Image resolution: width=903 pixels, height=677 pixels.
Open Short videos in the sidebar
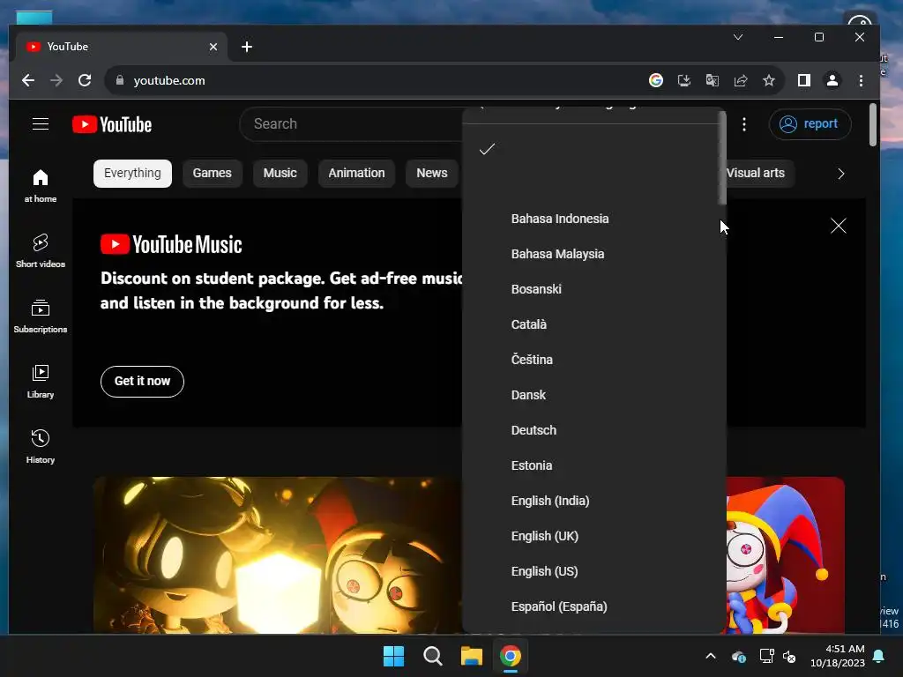41,250
